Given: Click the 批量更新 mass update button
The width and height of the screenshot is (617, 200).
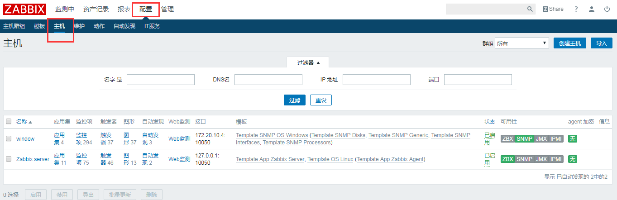Looking at the screenshot, I should (120, 195).
